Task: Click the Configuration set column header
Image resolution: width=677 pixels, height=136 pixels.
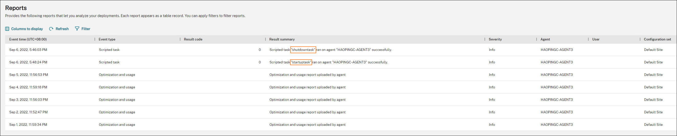Action: (x=657, y=39)
